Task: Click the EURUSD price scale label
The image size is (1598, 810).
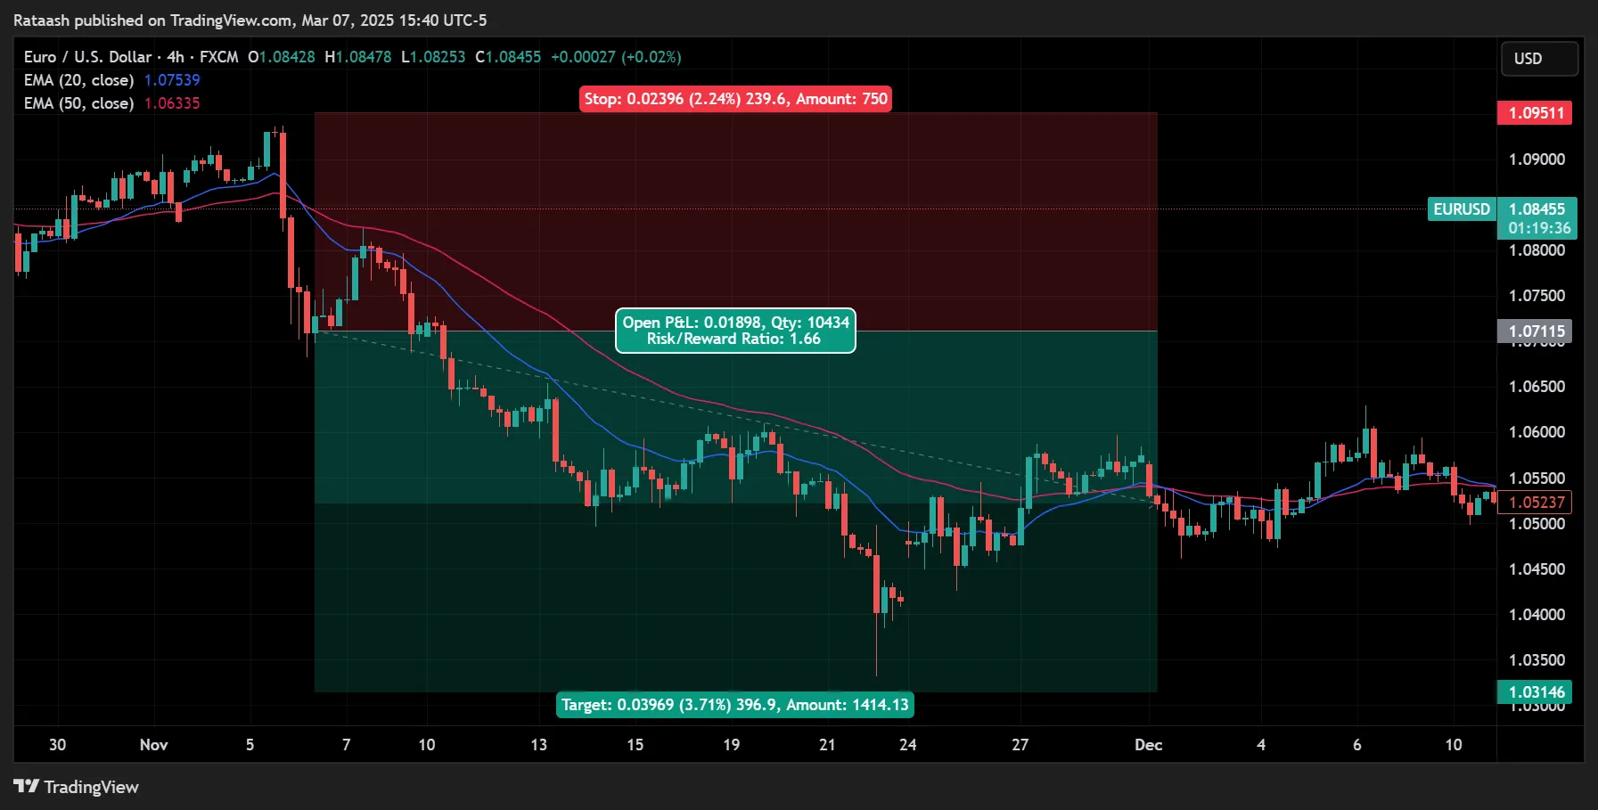Action: (x=1462, y=209)
